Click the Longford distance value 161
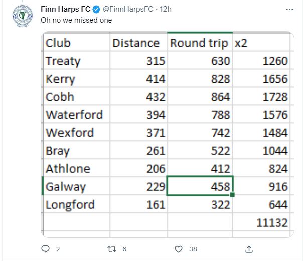This screenshot has width=303, height=261. [156, 205]
